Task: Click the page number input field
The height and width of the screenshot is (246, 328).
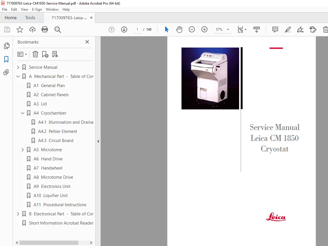Action: point(137,29)
